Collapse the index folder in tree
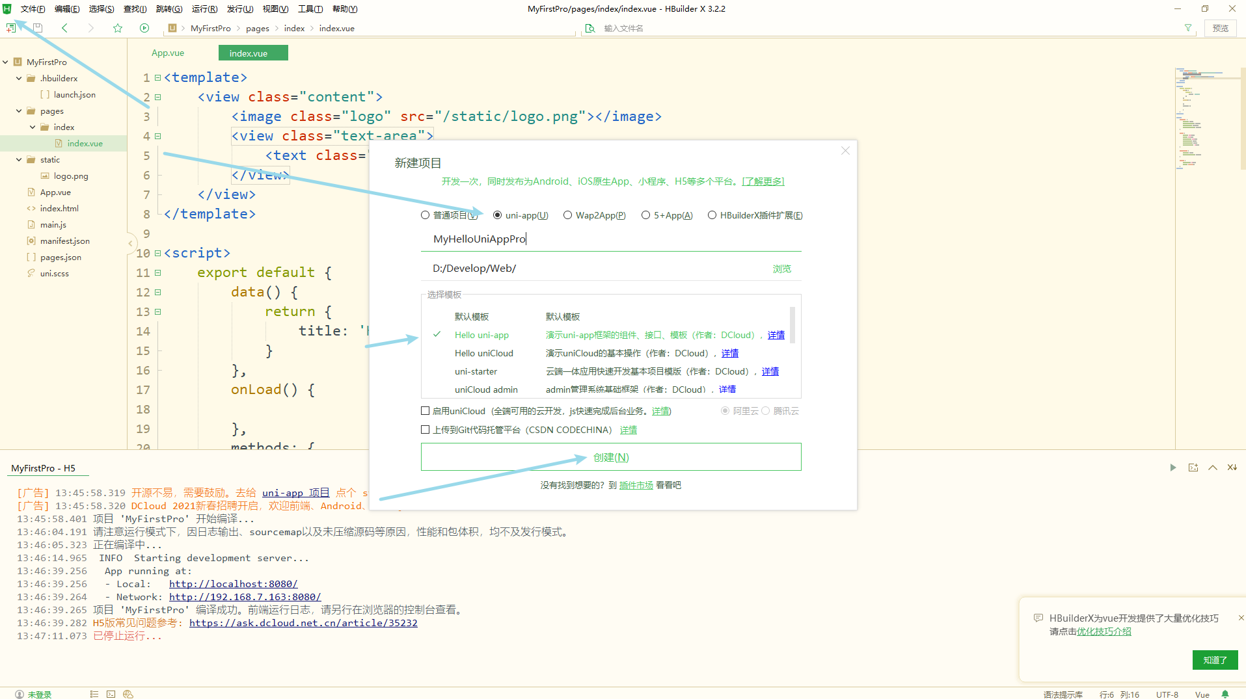This screenshot has height=699, width=1246. tap(33, 127)
